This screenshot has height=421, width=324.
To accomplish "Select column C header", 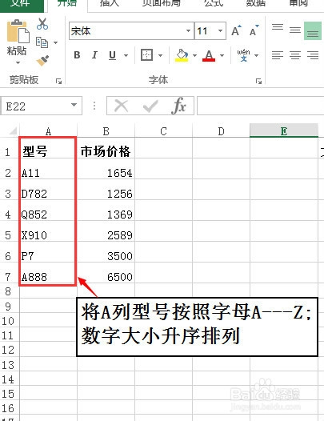I will pyautogui.click(x=163, y=131).
